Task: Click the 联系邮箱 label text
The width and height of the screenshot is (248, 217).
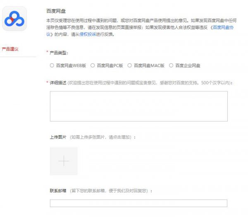Action: point(58,191)
